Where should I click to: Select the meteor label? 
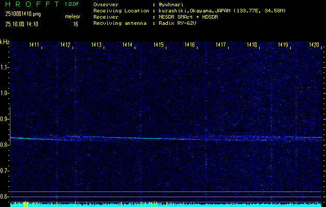pos(73,17)
